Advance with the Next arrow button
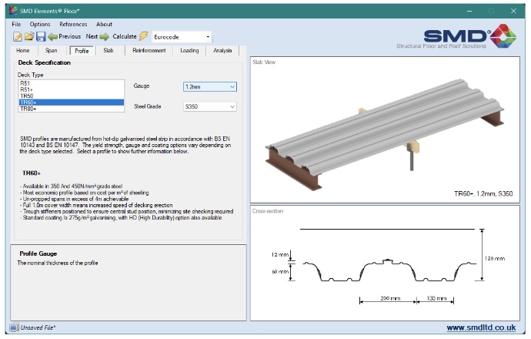The width and height of the screenshot is (531, 339). point(98,36)
